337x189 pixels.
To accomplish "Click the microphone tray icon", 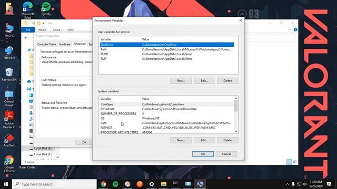I will (x=293, y=184).
